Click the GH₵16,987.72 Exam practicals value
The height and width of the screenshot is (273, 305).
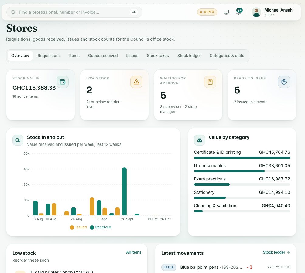coord(274,179)
